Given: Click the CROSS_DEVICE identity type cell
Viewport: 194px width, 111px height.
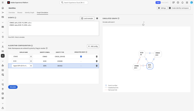Looking at the screenshot, I should click(x=60, y=57).
